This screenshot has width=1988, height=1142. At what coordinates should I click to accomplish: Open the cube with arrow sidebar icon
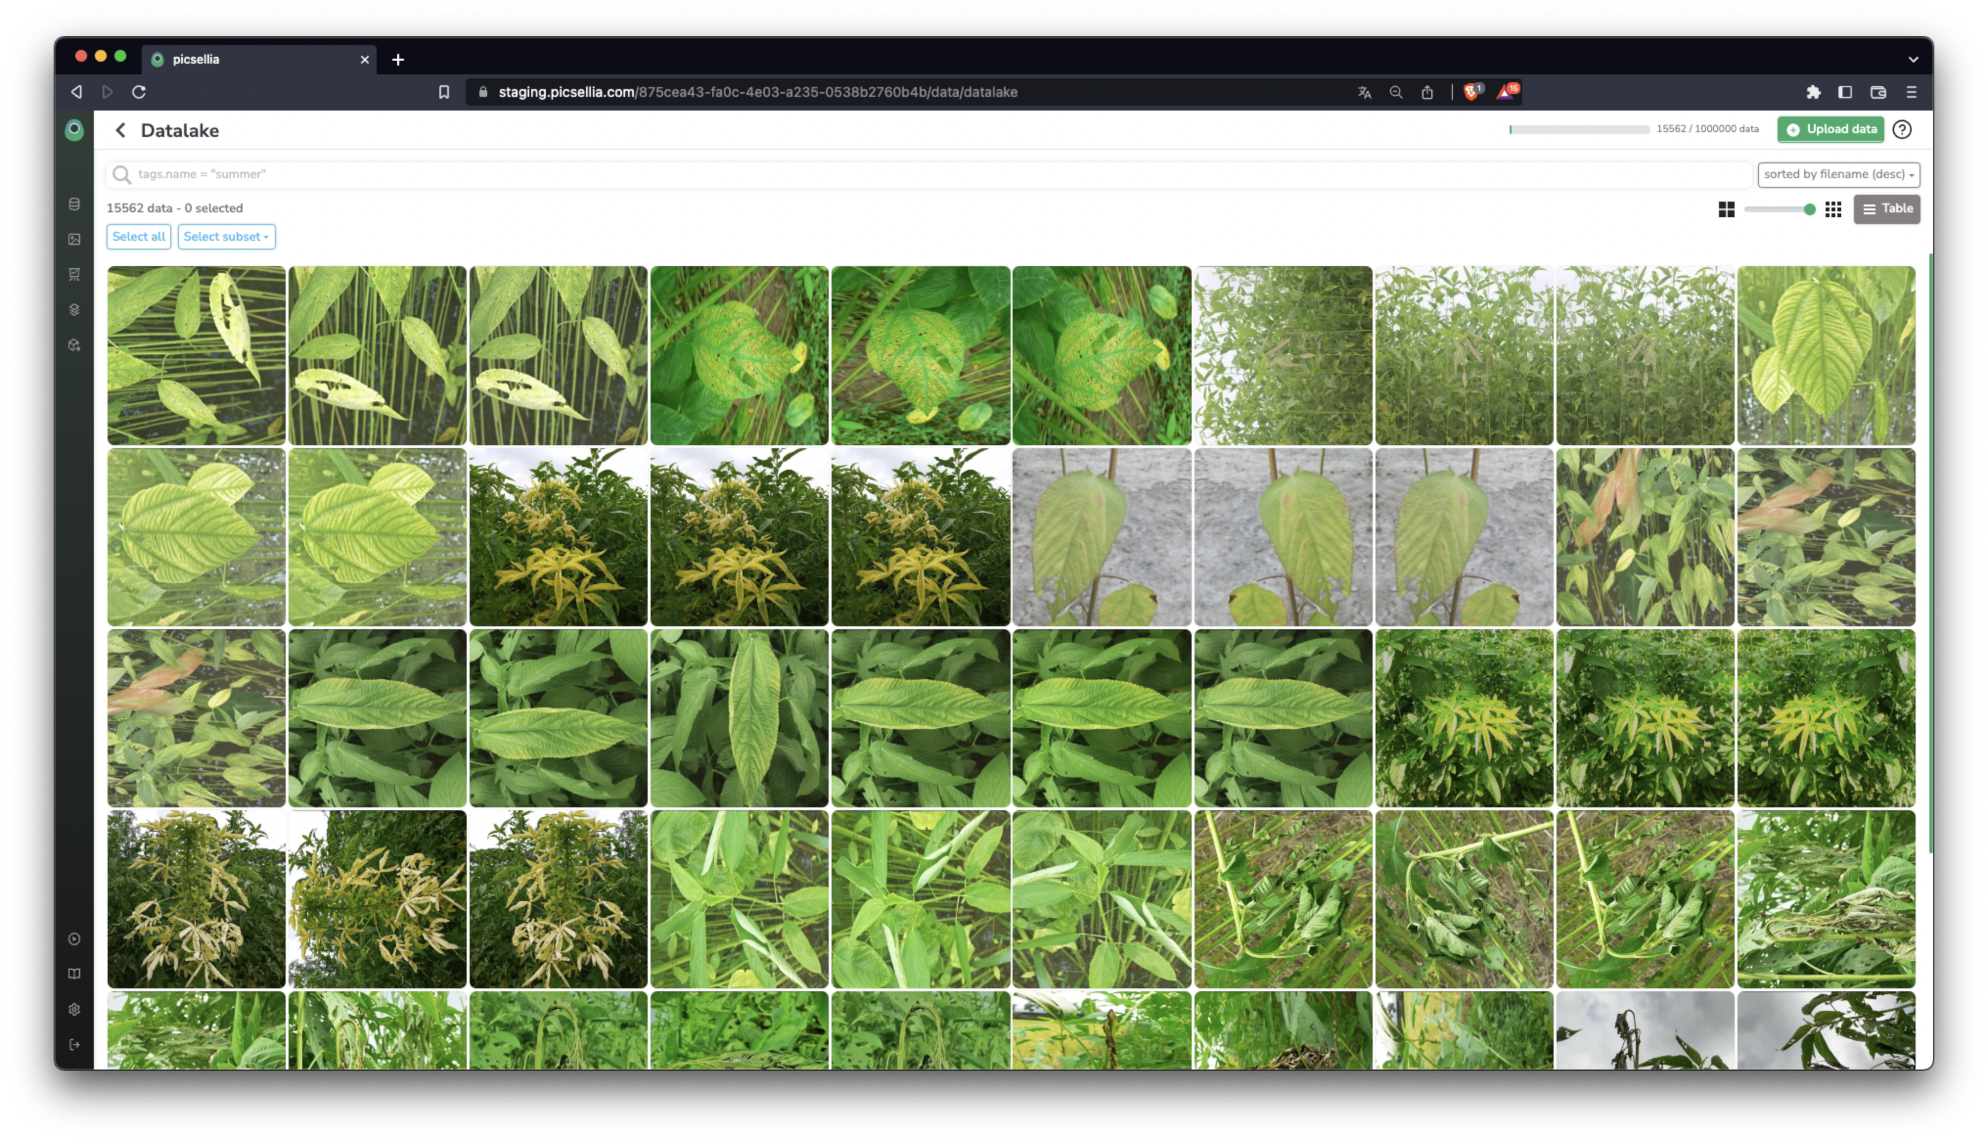(74, 345)
